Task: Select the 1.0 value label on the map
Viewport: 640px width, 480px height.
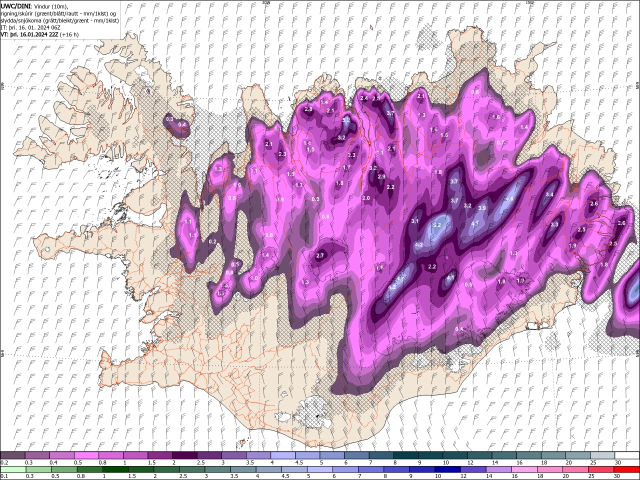Action: [x=254, y=278]
